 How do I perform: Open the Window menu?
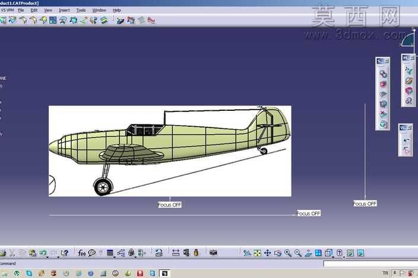click(x=99, y=10)
